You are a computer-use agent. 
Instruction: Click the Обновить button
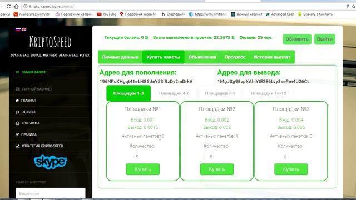pos(297,39)
